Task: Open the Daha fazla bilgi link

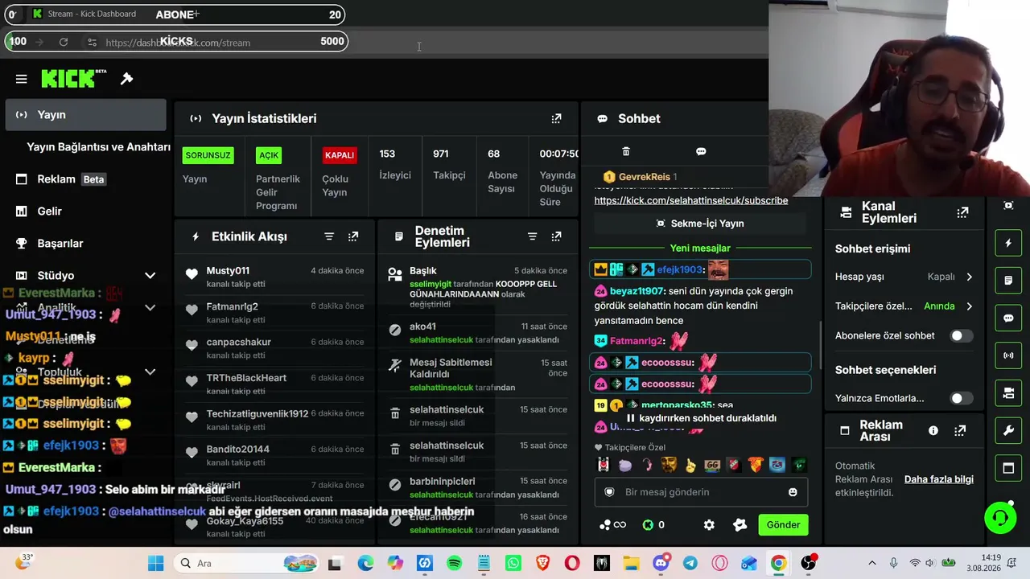Action: 939,479
